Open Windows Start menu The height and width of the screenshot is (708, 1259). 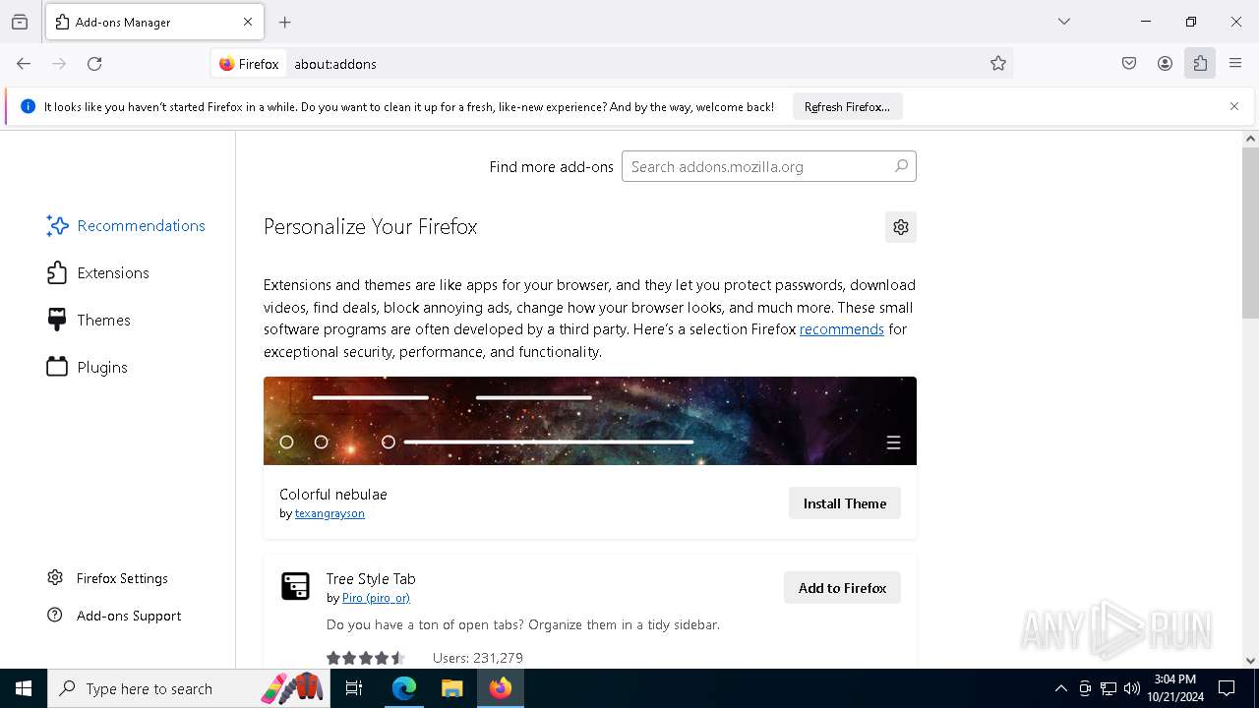point(24,688)
